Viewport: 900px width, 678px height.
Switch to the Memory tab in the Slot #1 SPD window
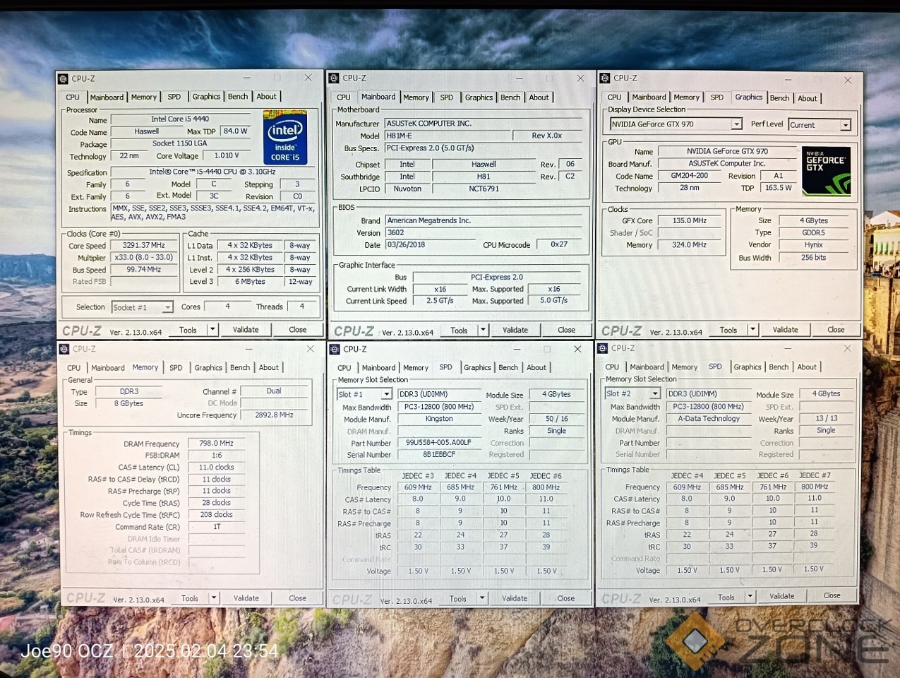416,367
